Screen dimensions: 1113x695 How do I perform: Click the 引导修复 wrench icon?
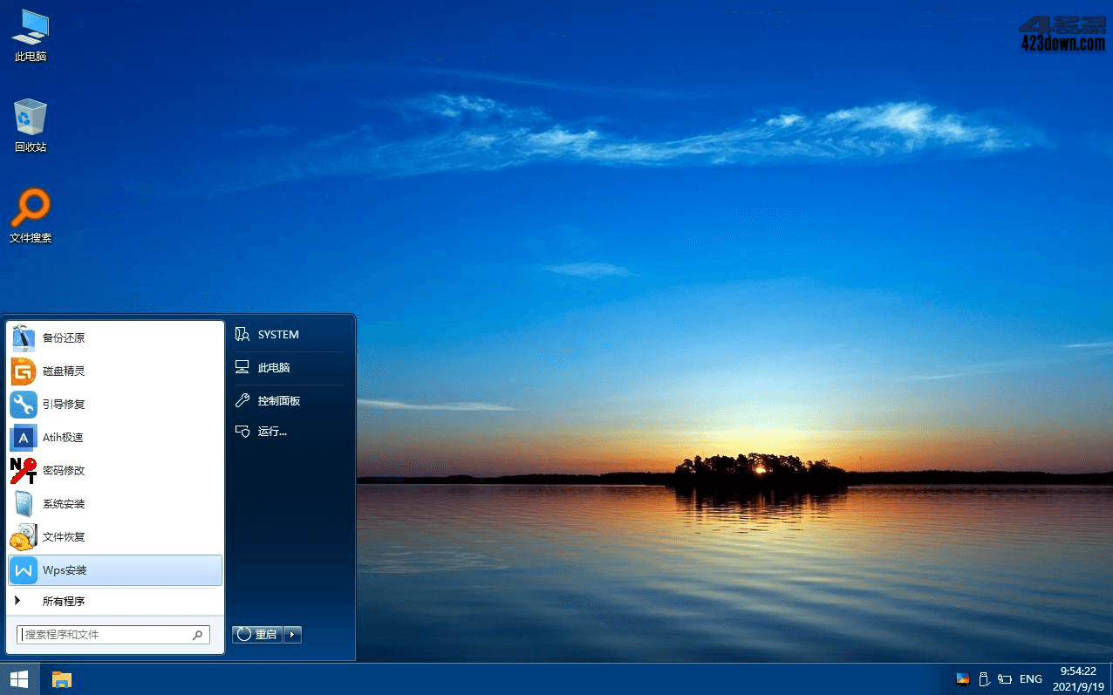coord(24,405)
